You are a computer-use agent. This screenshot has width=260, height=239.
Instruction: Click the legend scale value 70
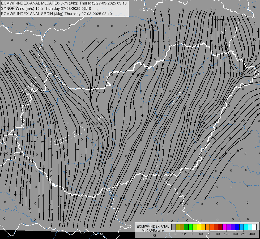point(210,234)
